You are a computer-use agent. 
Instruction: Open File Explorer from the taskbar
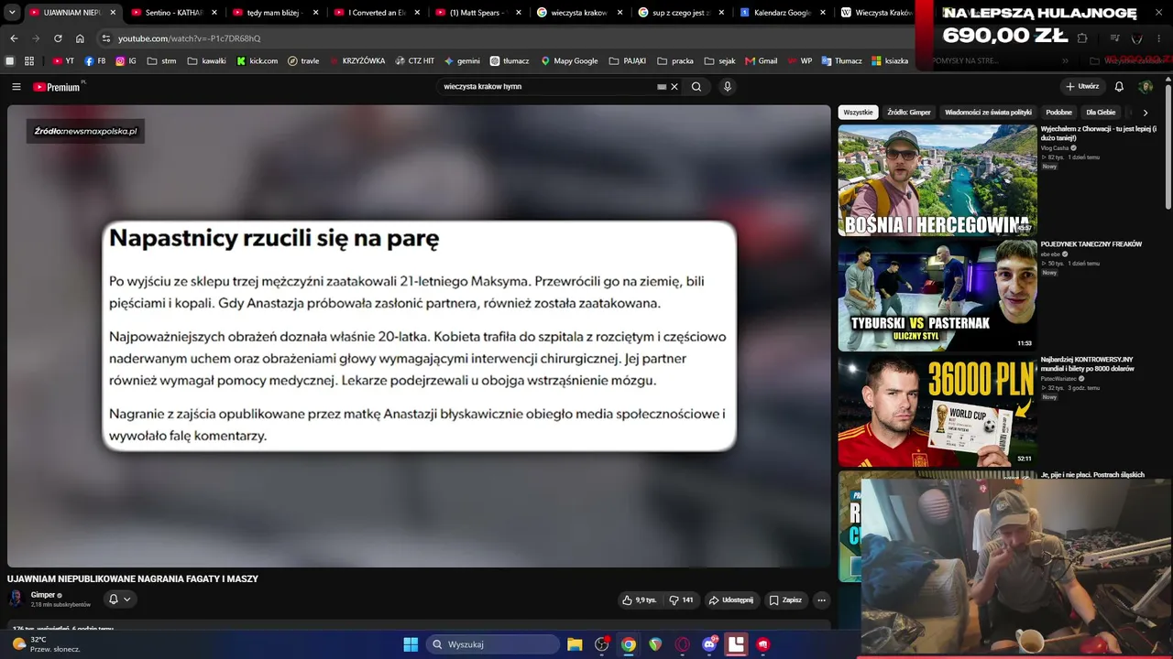575,644
